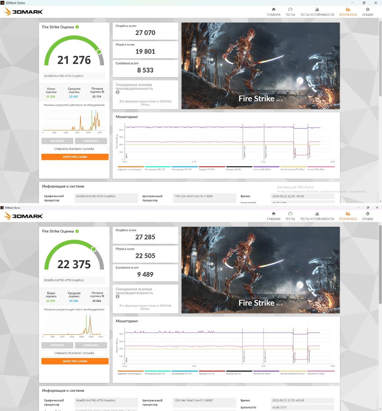Image resolution: width=382 pixels, height=411 pixels.
Task: Click Fire Strike artwork in upper window
Action: (260, 66)
